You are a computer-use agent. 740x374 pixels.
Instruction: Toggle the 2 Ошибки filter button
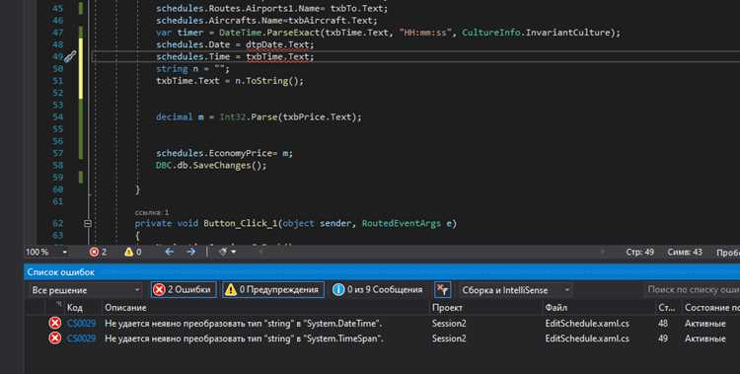click(184, 290)
